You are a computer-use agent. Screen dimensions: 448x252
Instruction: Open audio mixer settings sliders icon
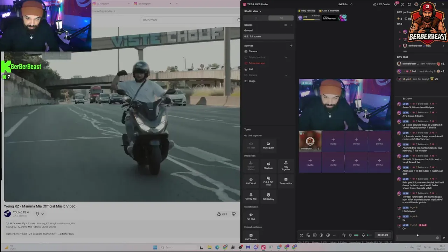pos(344,235)
